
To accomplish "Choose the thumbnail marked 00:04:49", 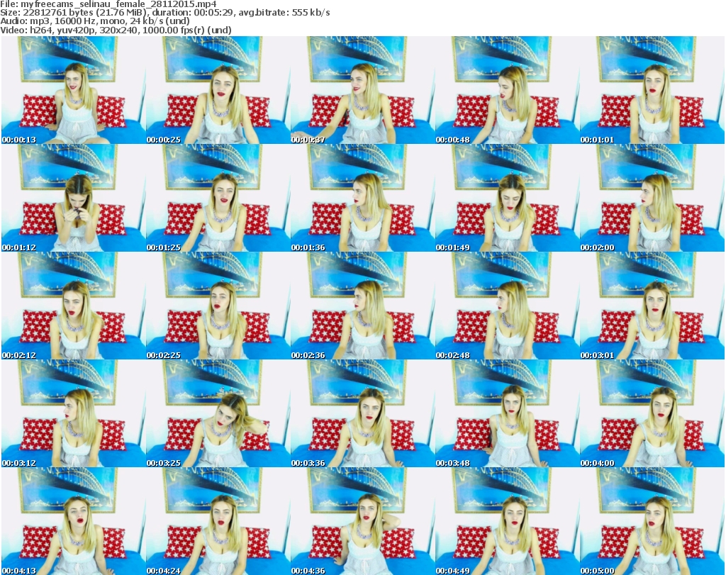I will point(508,521).
